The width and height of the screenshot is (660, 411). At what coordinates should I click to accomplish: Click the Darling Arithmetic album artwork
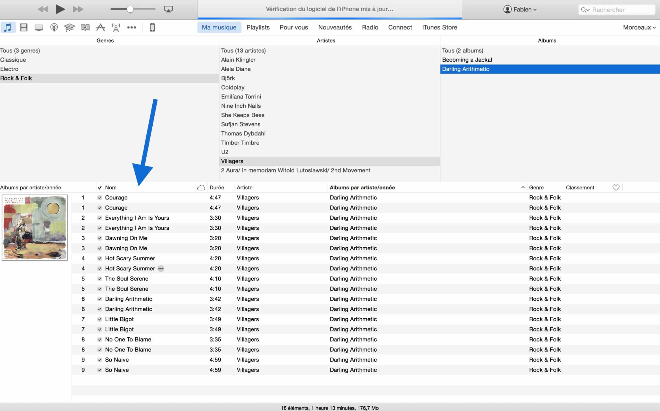click(x=35, y=228)
